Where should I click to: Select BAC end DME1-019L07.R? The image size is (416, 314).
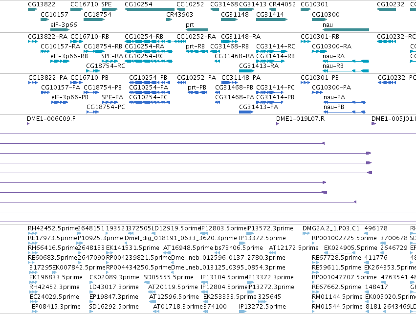point(278,124)
